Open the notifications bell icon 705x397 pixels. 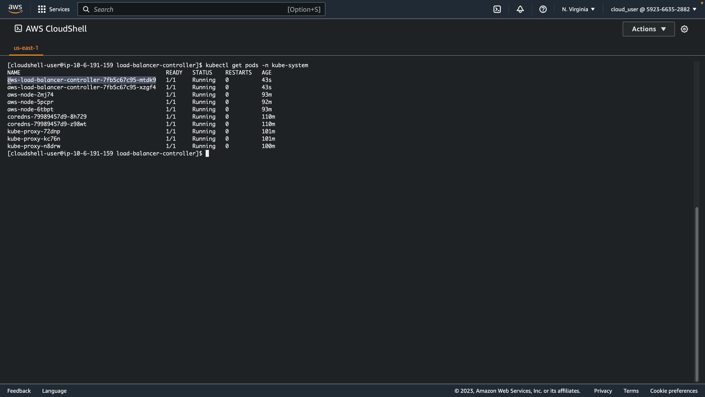520,9
